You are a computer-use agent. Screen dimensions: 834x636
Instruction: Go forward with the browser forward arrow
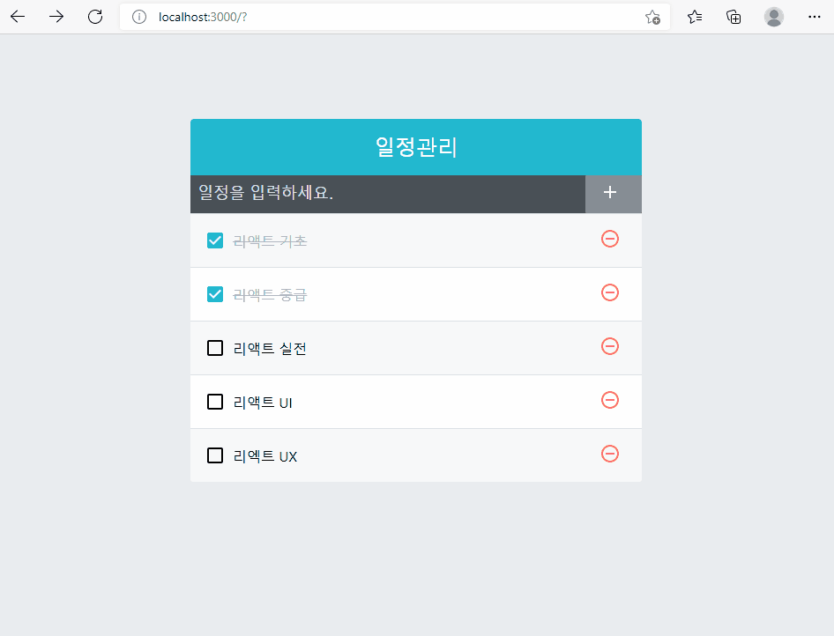coord(56,17)
